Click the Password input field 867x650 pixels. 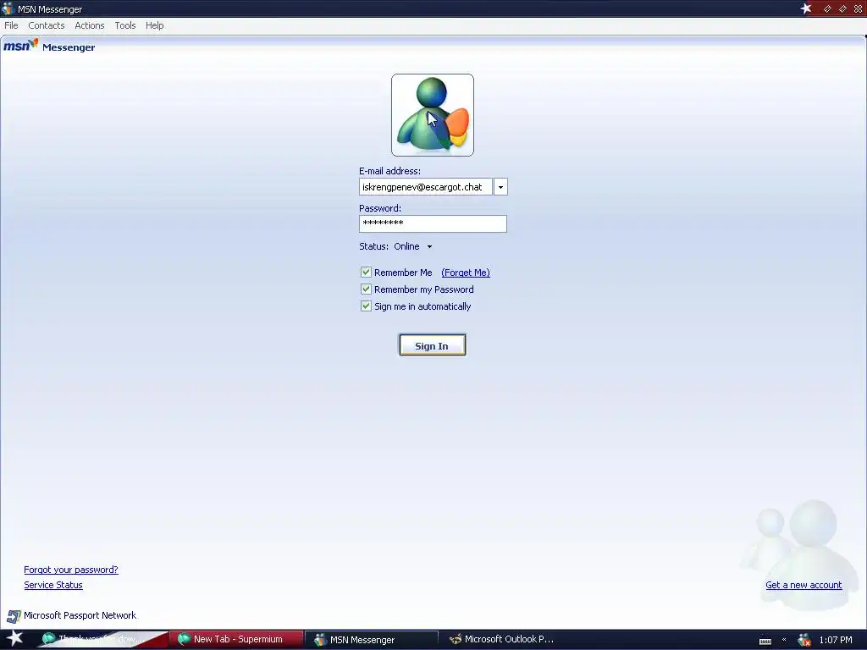coord(433,223)
